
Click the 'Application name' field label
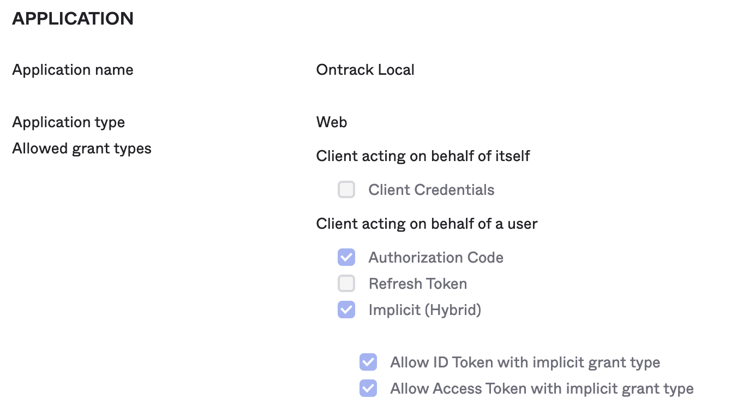coord(73,70)
